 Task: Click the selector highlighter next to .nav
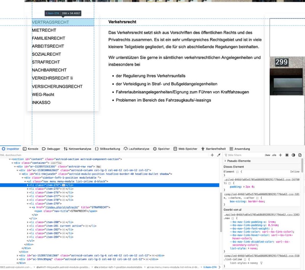coord(233,218)
